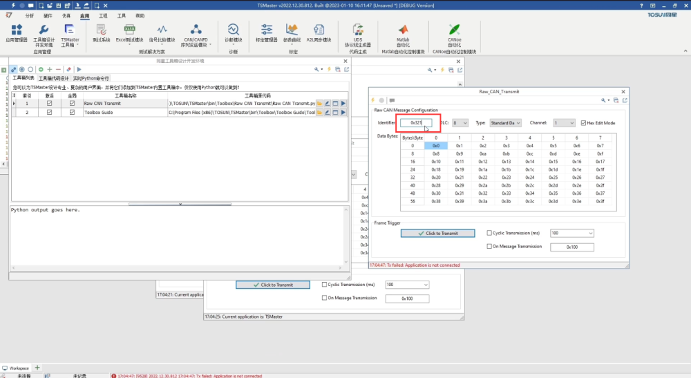Select the 0x0 data byte cell
The width and height of the screenshot is (691, 378).
pos(435,146)
